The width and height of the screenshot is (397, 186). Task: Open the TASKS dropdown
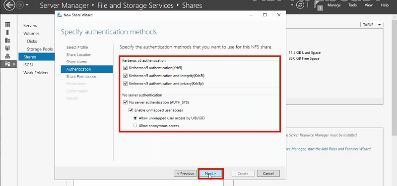tap(372, 24)
